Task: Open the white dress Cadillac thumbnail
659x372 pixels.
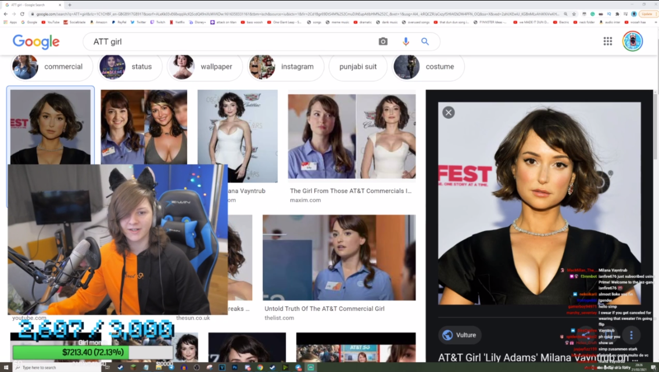Action: [x=238, y=136]
